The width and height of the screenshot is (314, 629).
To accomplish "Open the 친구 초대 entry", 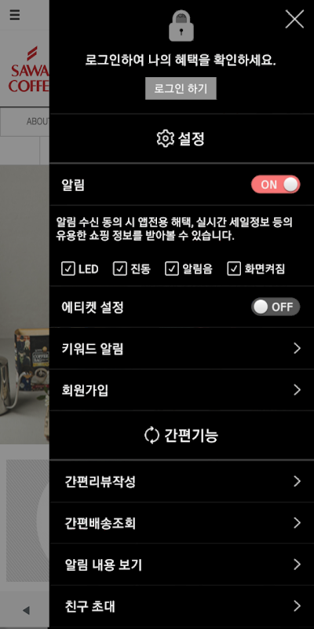I will [x=182, y=606].
